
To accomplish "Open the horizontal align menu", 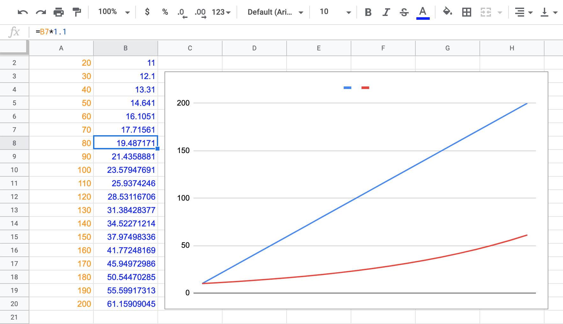I will pos(523,12).
